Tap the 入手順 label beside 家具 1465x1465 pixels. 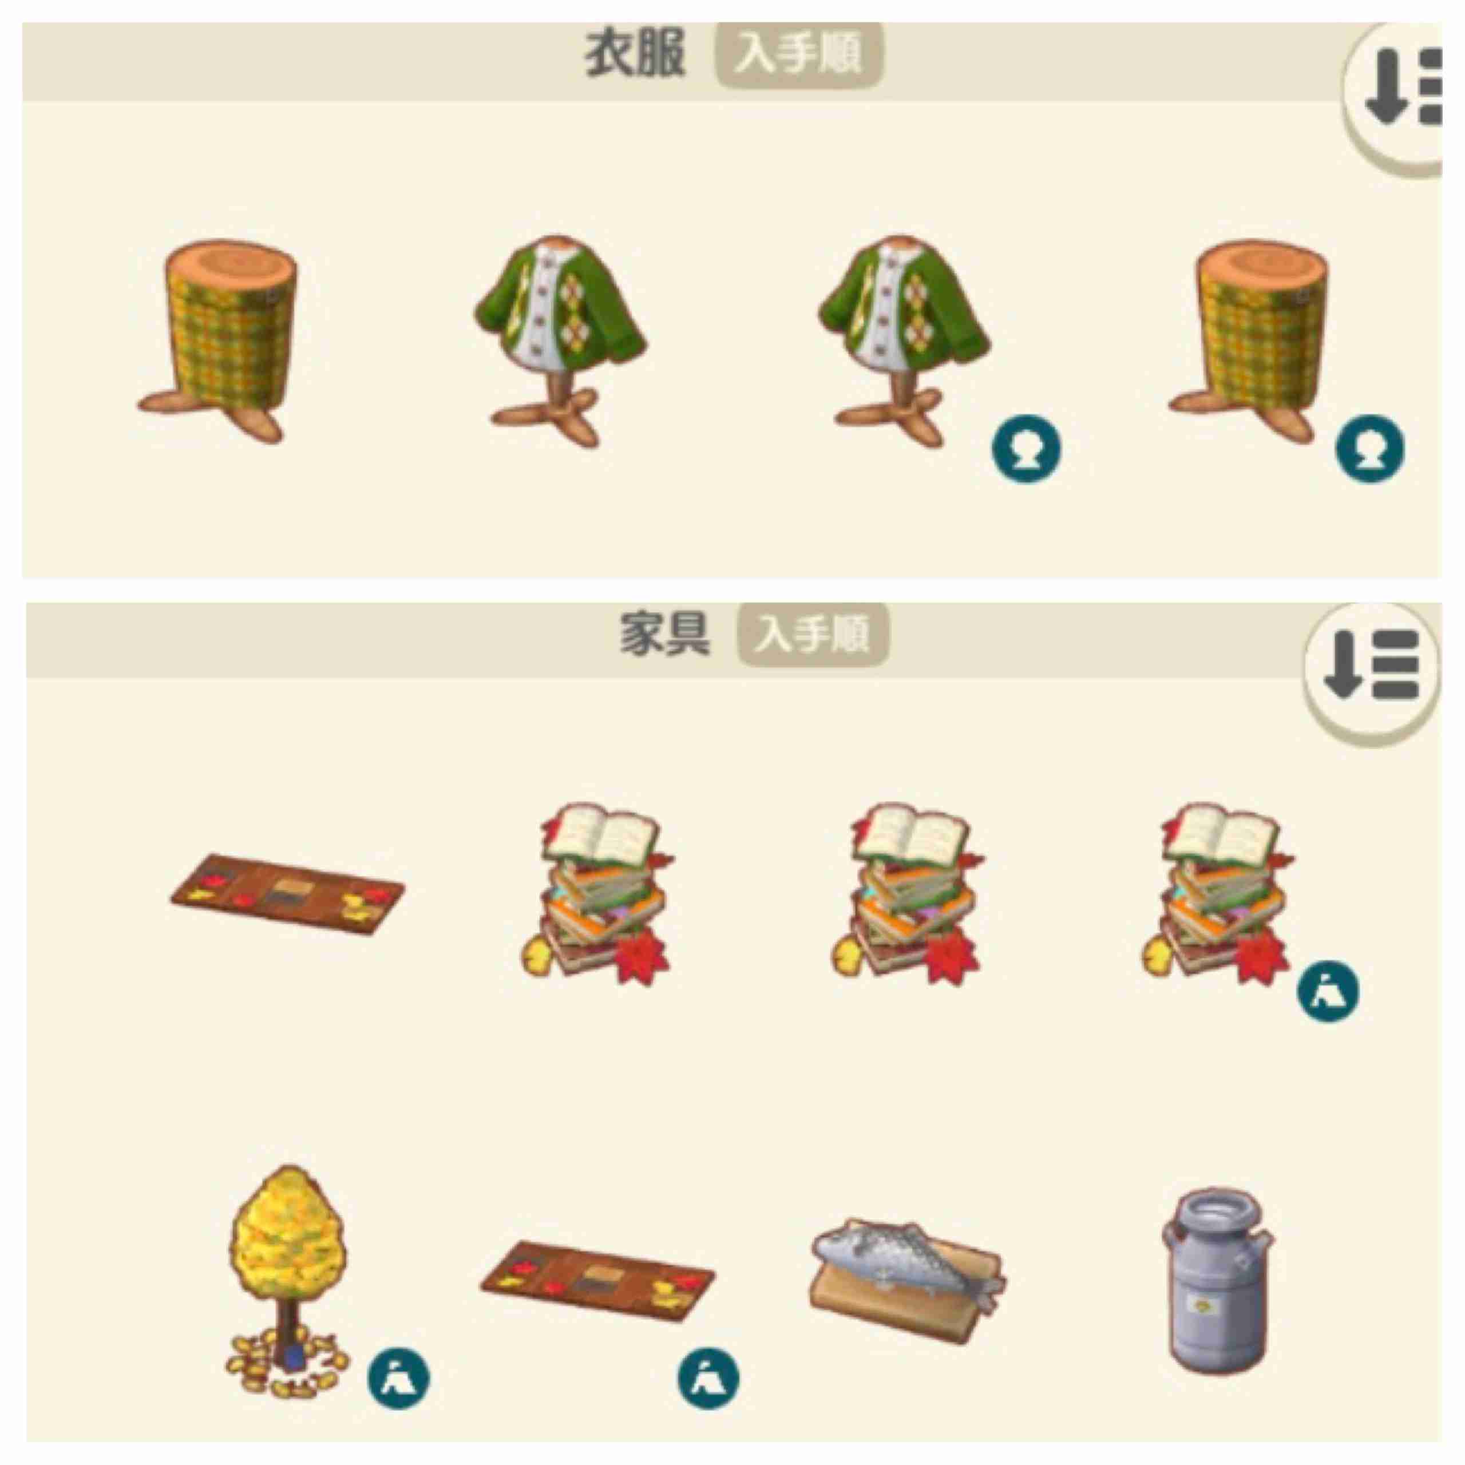click(x=813, y=635)
